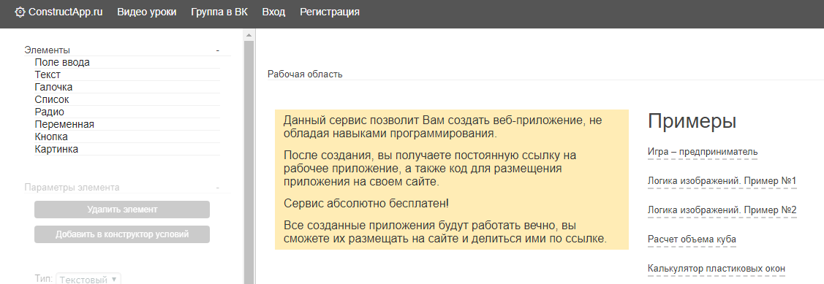Click the Рабочая область heading
This screenshot has height=284, width=824.
(305, 74)
